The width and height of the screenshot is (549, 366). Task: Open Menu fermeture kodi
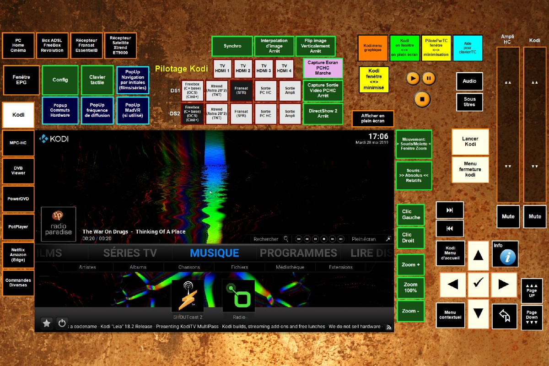470,169
